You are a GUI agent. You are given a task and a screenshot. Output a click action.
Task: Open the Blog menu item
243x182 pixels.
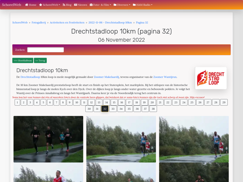pyautogui.click(x=67, y=5)
